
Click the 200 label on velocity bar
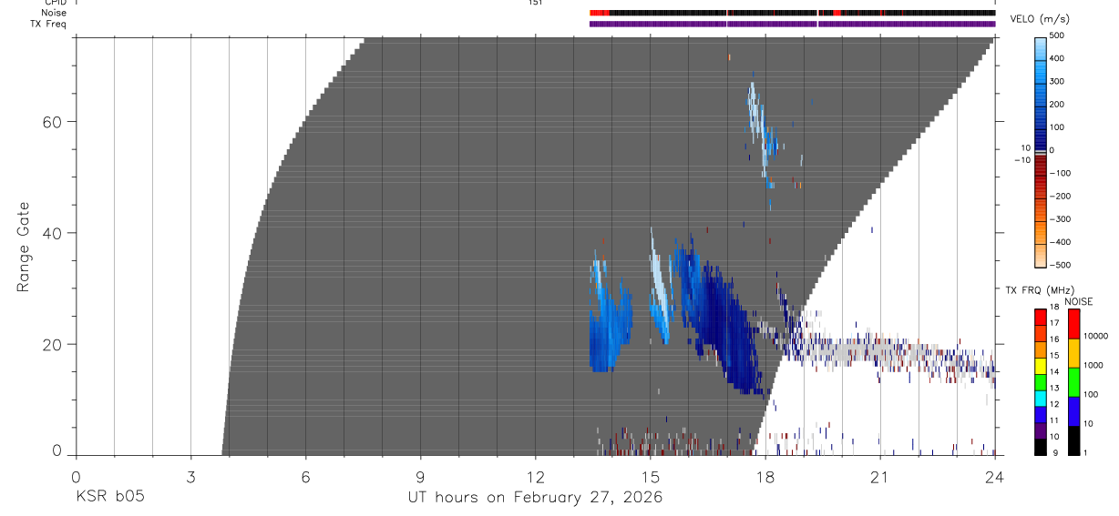pyautogui.click(x=1057, y=105)
